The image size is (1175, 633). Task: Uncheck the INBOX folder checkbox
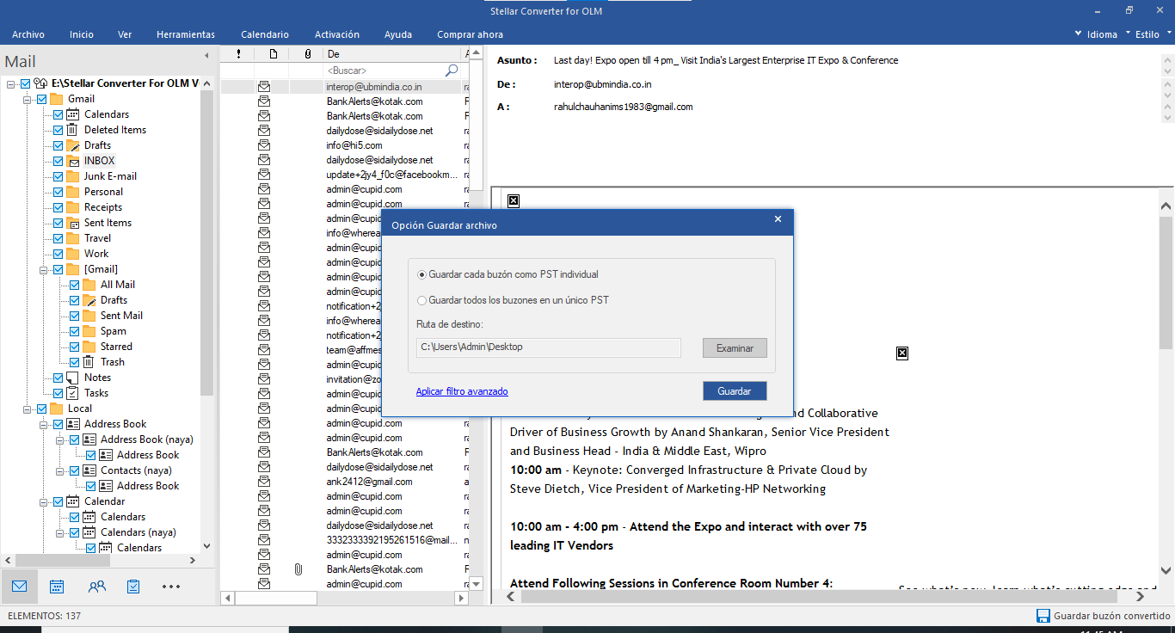pos(58,161)
